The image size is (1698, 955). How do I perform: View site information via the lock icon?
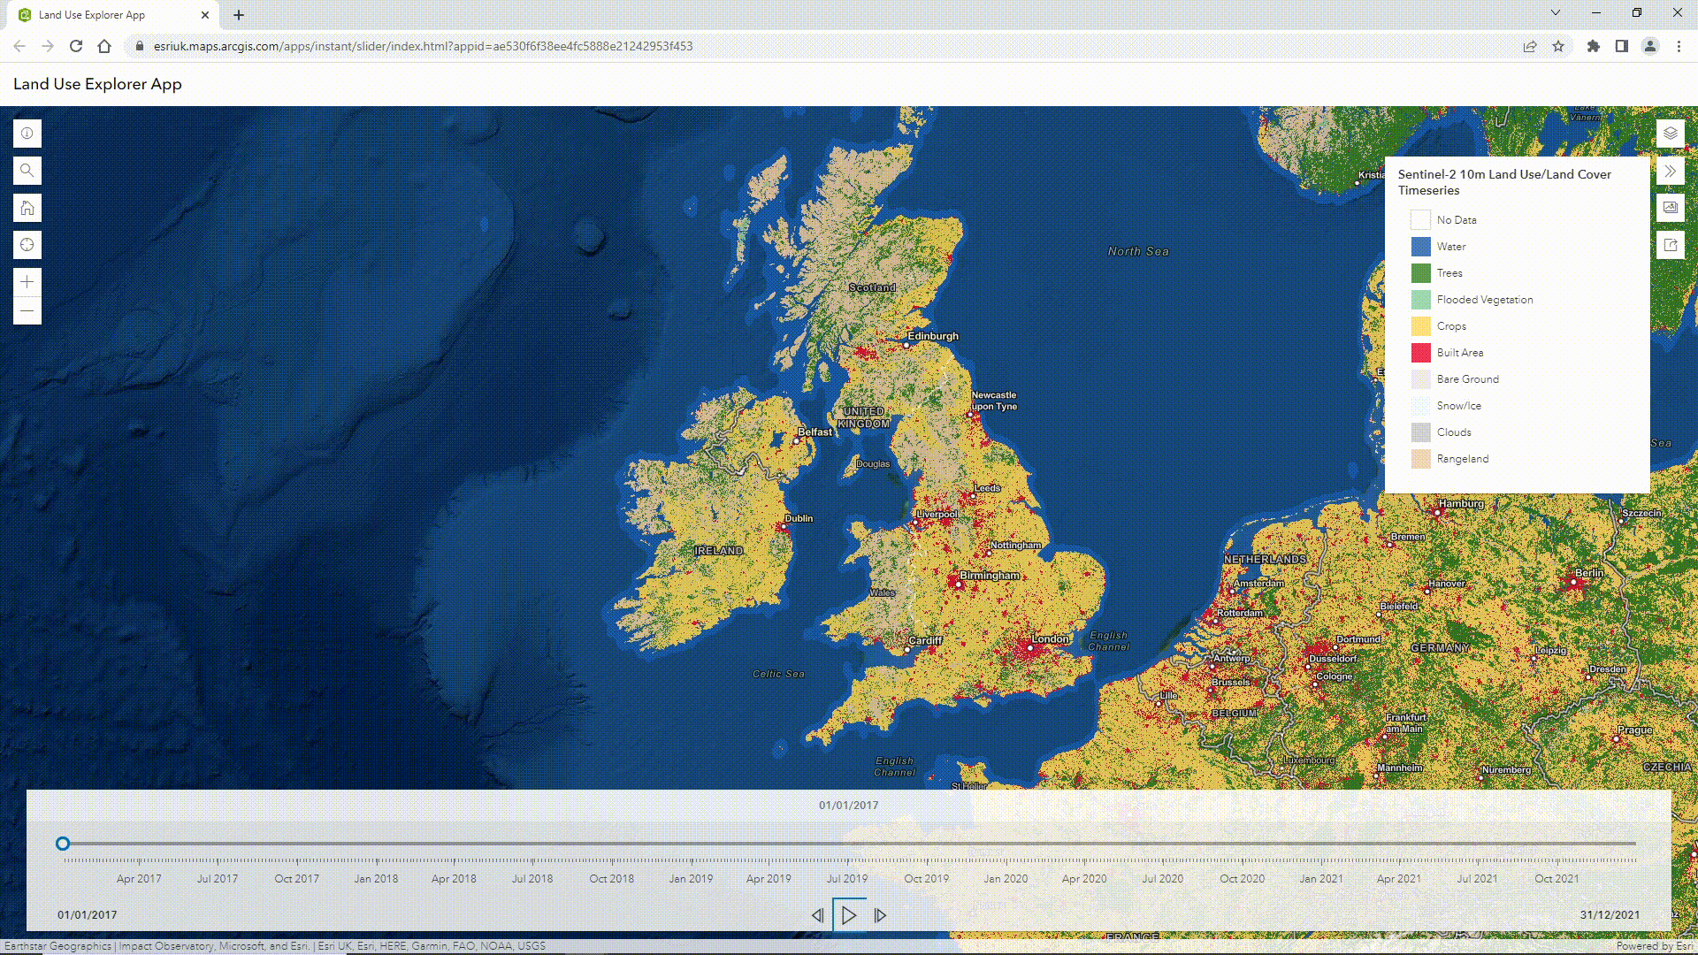pos(139,46)
